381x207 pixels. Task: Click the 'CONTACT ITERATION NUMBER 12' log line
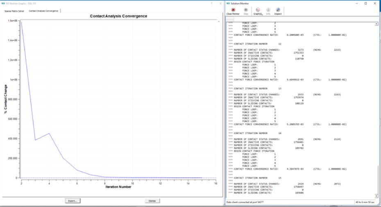(x=257, y=44)
